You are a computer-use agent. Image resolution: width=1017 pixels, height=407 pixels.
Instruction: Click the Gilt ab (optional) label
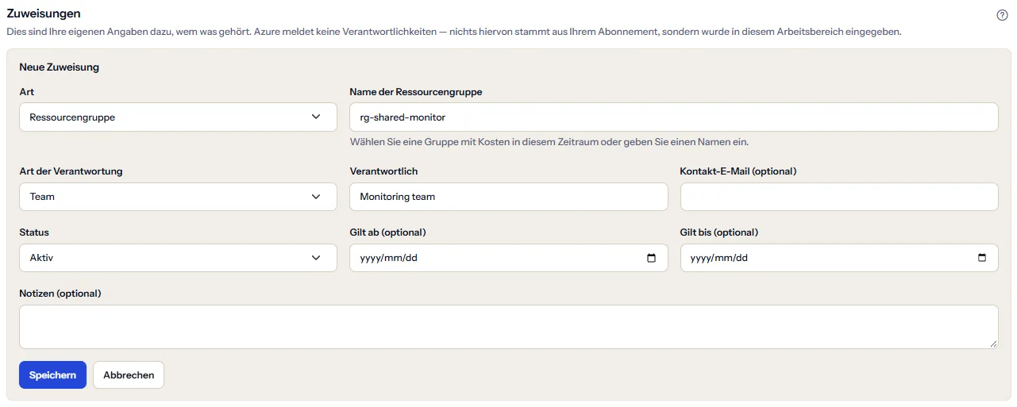(x=388, y=232)
